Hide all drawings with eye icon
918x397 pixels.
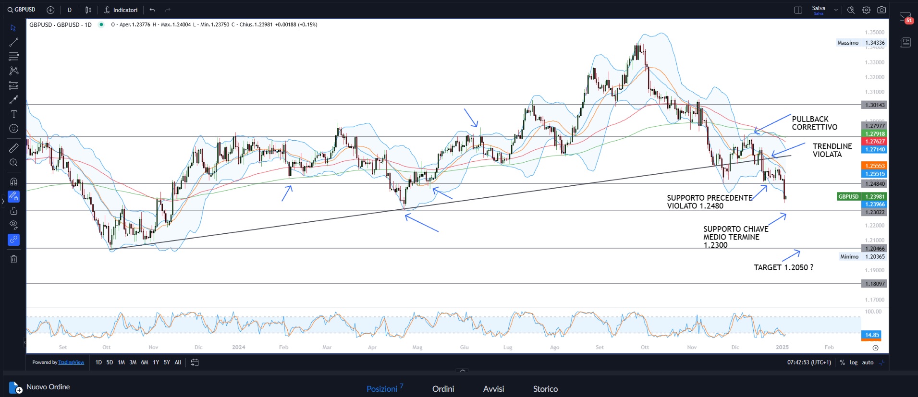(x=13, y=224)
